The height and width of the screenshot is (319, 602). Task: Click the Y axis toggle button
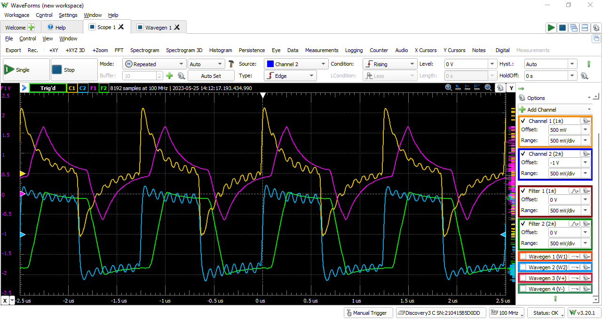point(511,88)
